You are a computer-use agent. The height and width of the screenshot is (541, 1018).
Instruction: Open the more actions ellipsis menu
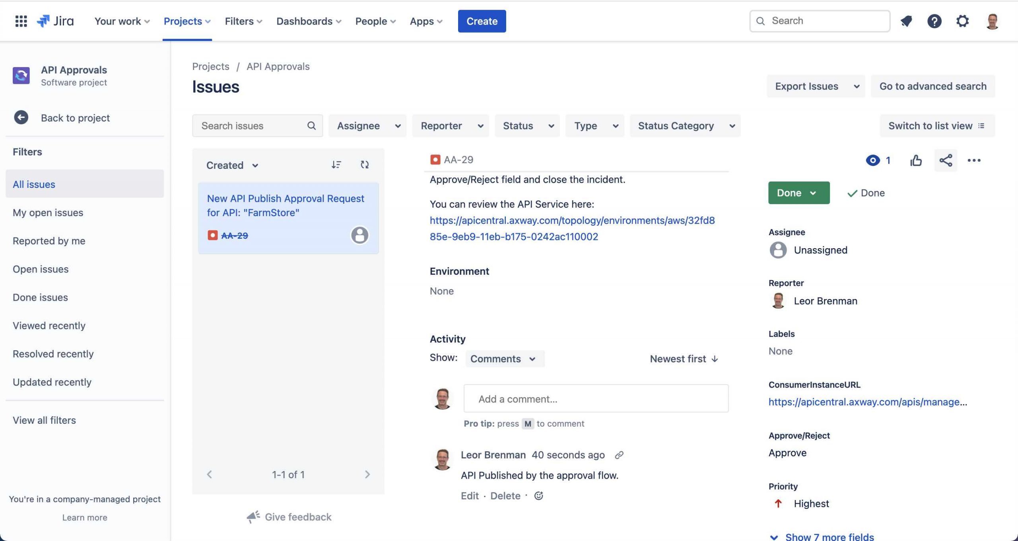(x=974, y=160)
